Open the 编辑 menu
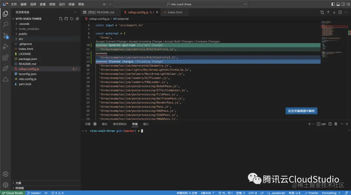This screenshot has height=195, width=351. [23, 4]
